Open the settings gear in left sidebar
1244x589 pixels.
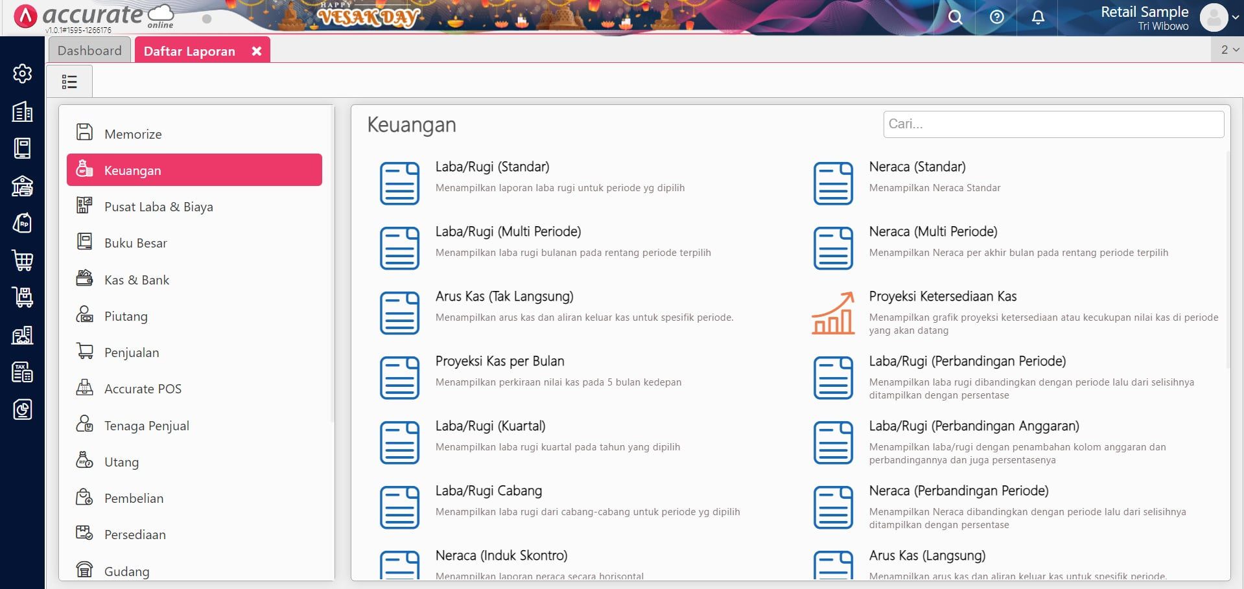(23, 74)
